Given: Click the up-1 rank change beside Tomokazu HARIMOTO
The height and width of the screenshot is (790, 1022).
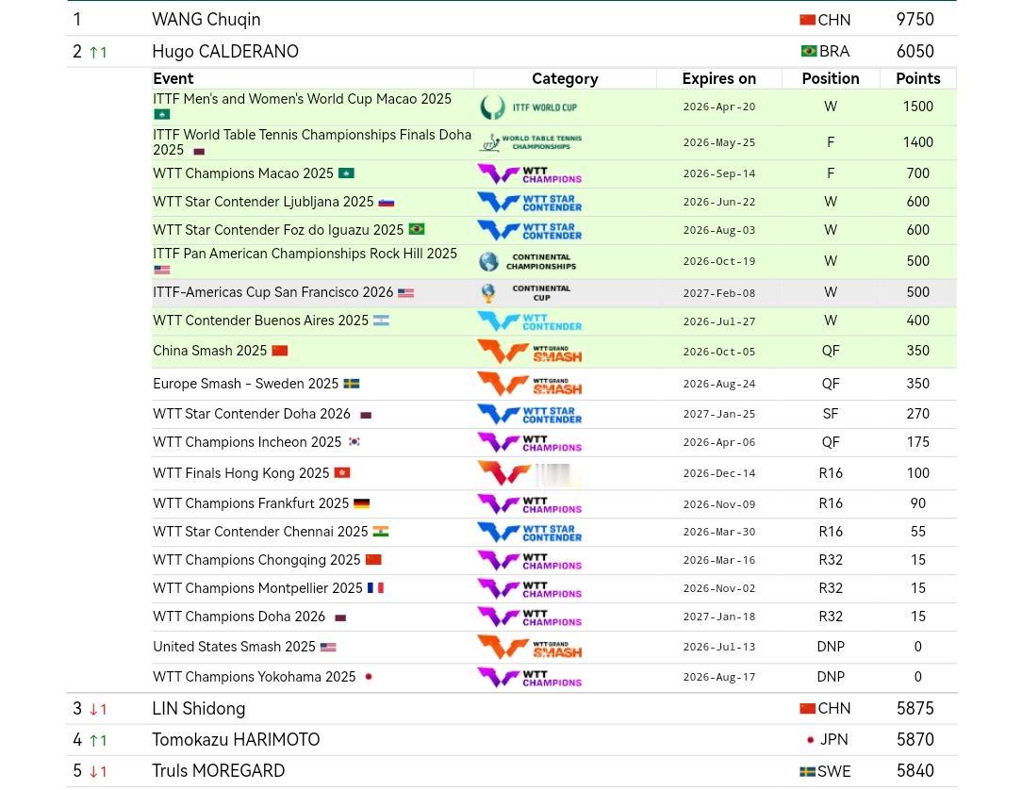Looking at the screenshot, I should click(x=98, y=740).
